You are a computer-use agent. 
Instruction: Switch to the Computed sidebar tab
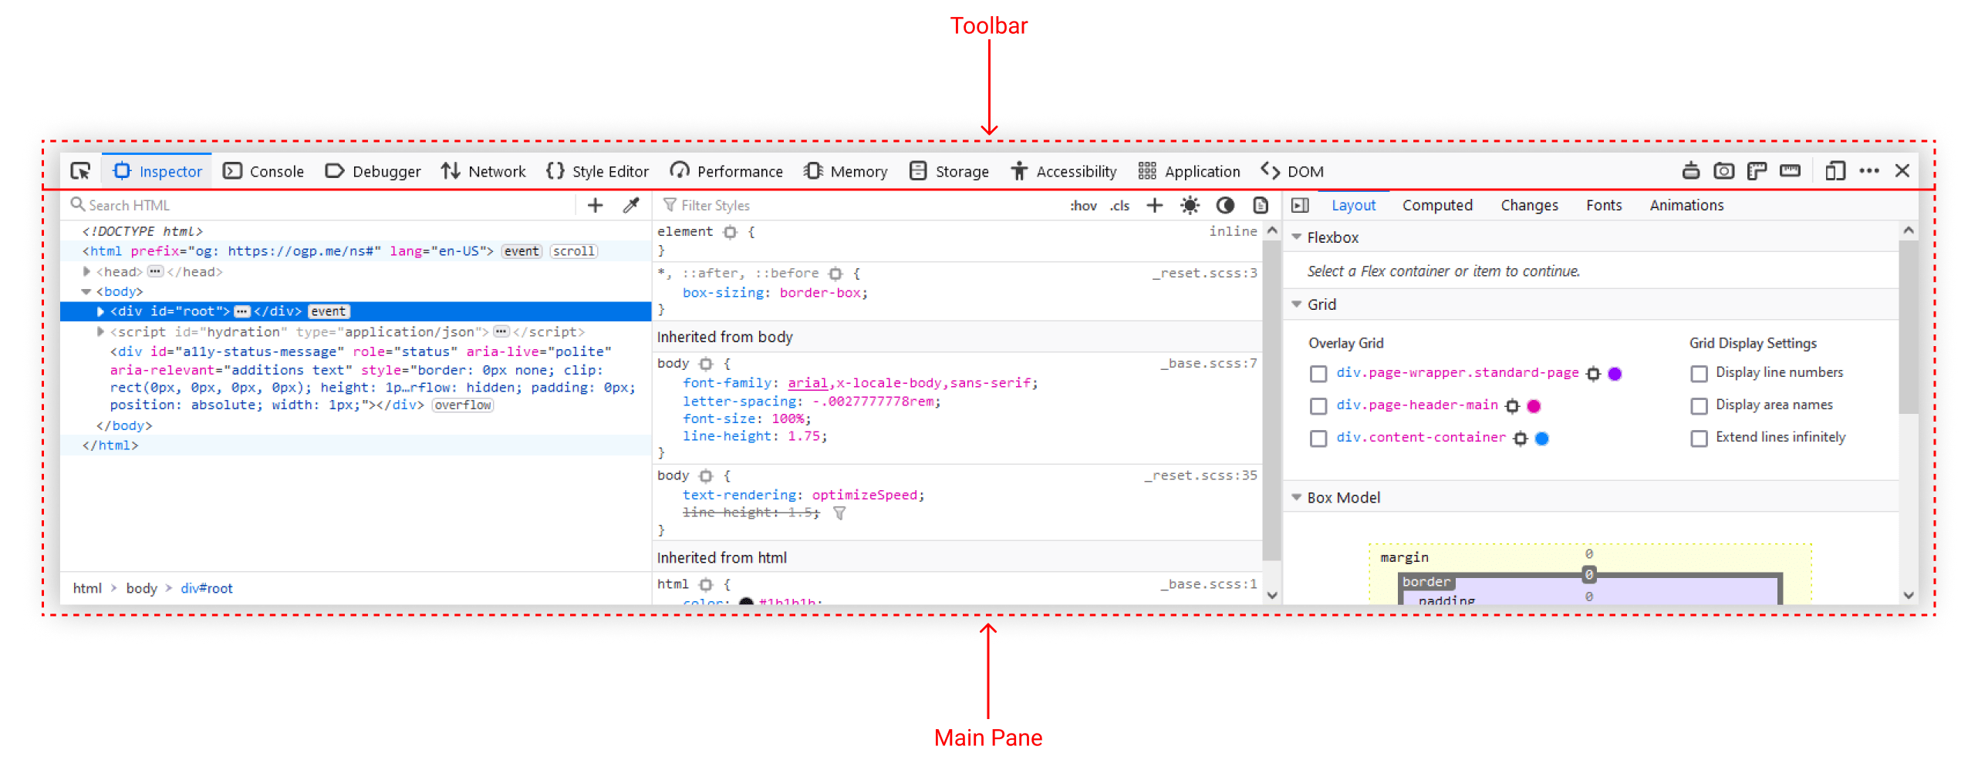[x=1437, y=205]
